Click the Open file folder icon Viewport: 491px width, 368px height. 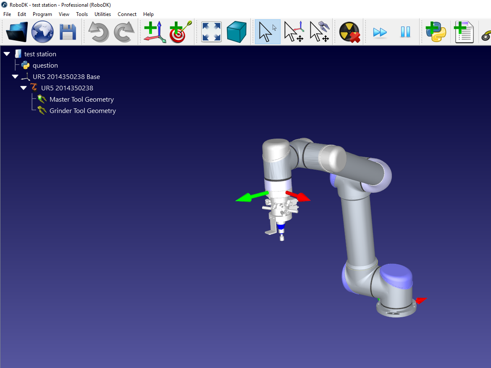coord(17,32)
